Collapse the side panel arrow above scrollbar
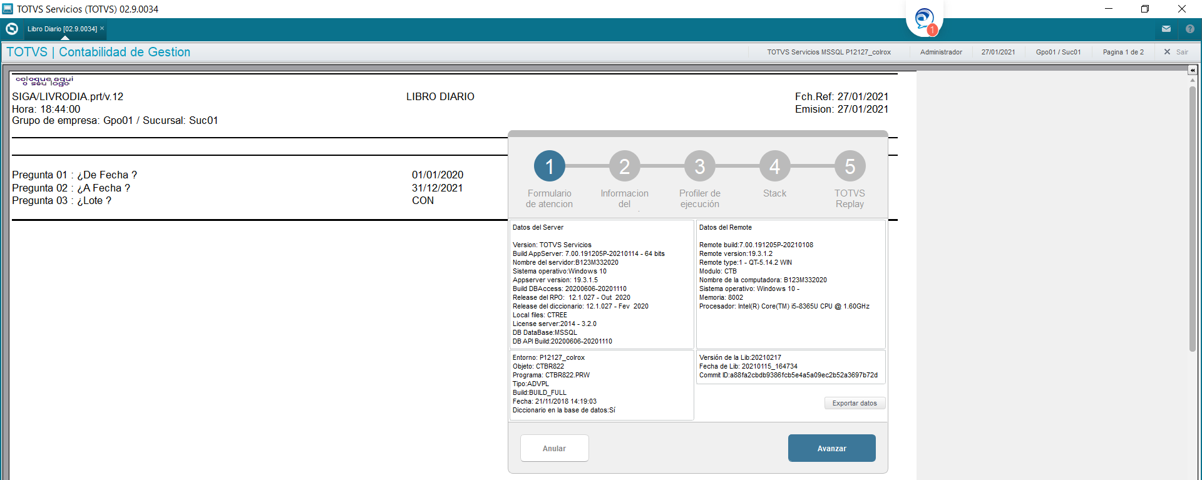Screen dimensions: 1202x480 coord(1193,70)
